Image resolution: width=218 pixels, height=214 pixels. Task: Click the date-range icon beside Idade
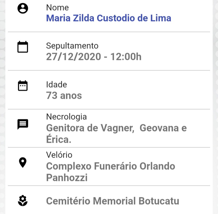pos(23,85)
